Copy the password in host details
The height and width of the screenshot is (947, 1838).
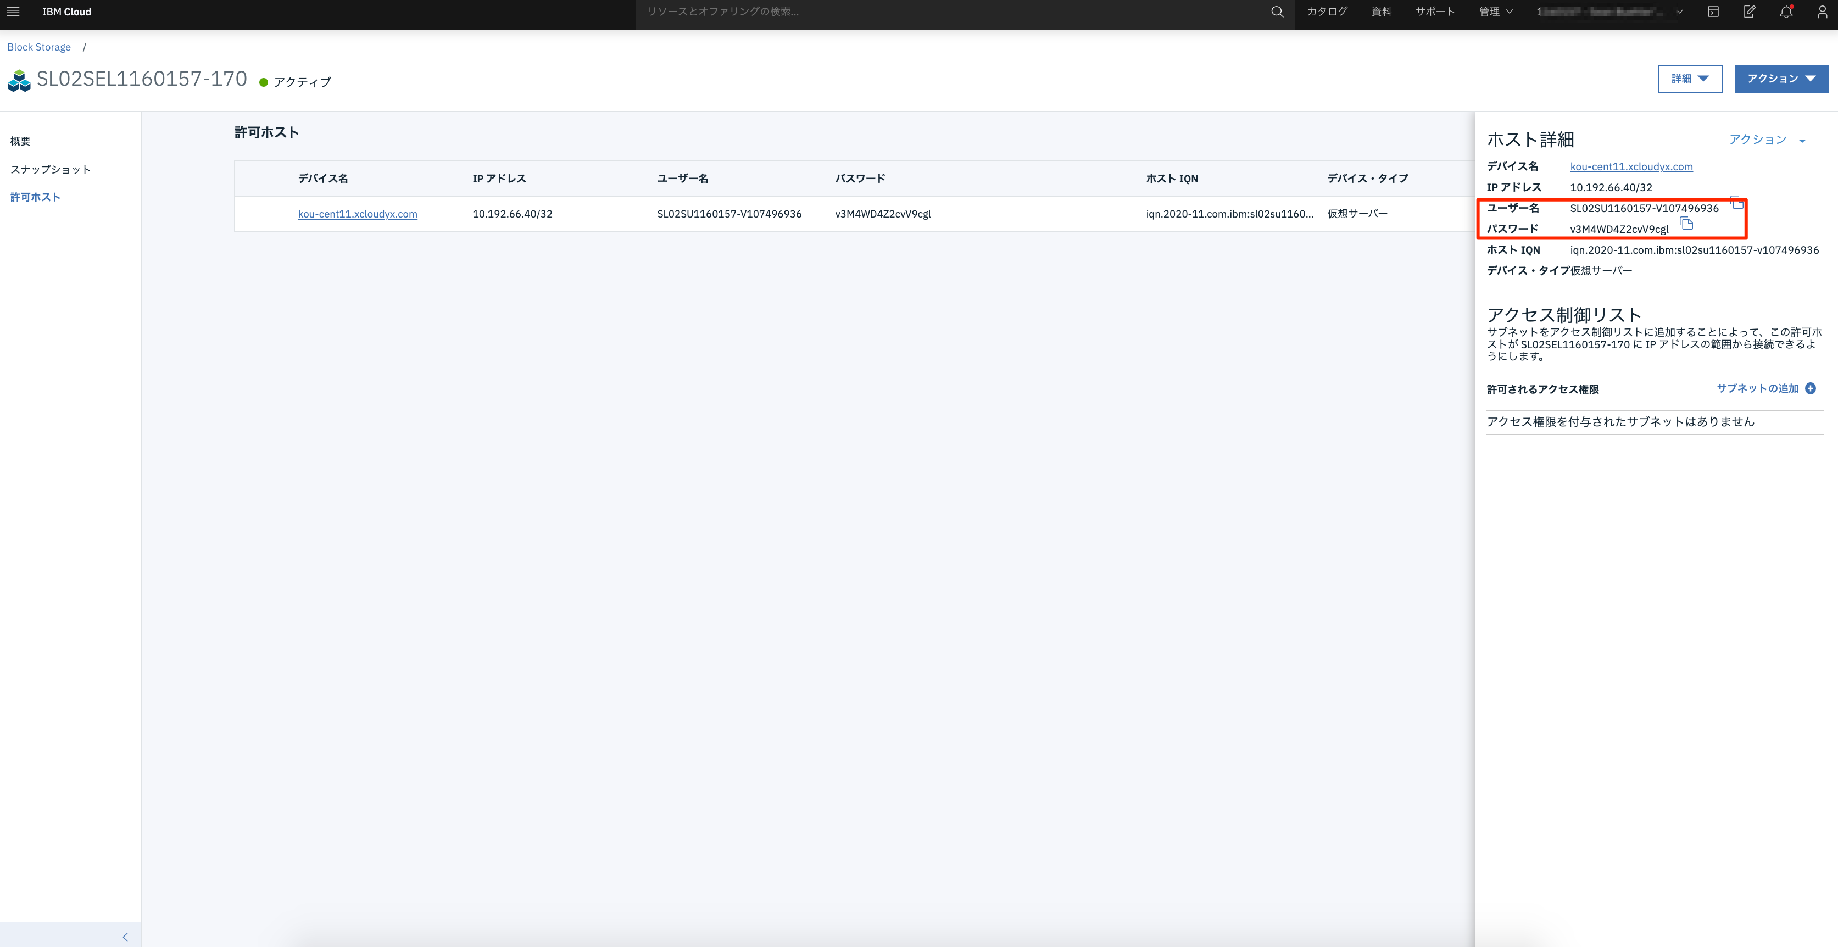click(x=1687, y=224)
